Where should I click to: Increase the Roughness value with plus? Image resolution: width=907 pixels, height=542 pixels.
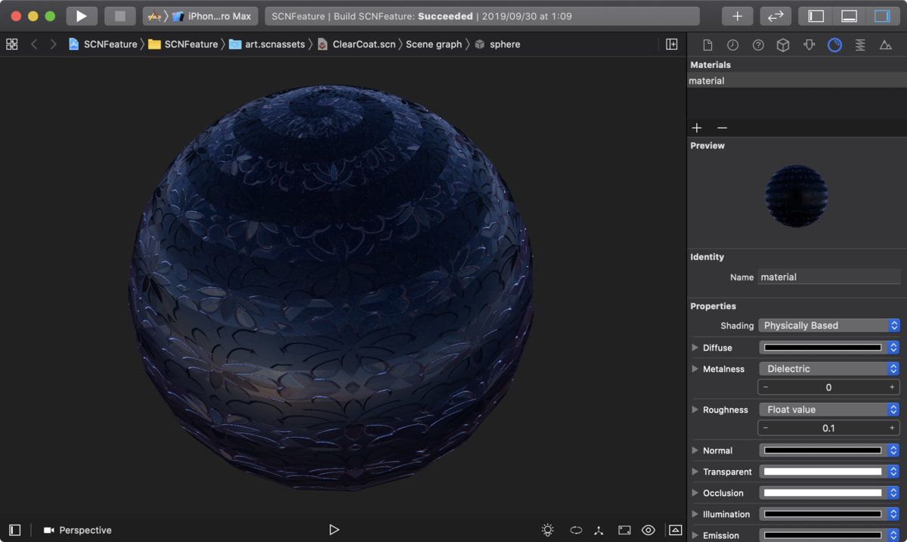[x=893, y=428]
